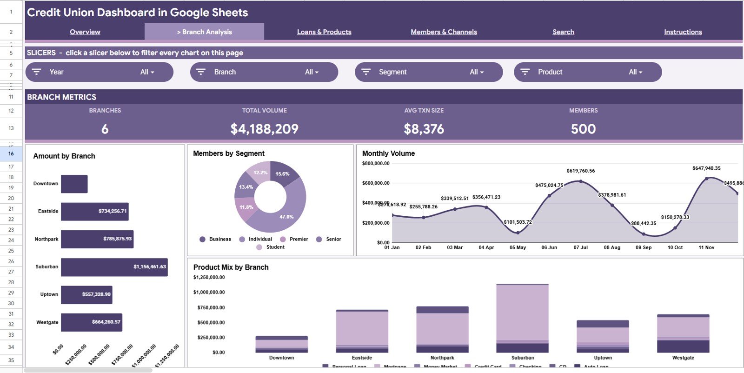Click the 15.6% donut slice

[x=283, y=174]
